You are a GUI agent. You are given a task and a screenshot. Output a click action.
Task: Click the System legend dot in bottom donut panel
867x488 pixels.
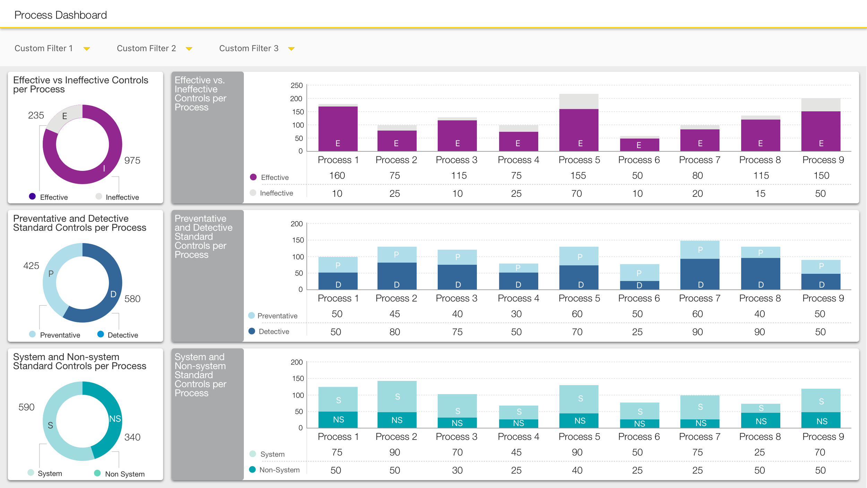tap(31, 473)
